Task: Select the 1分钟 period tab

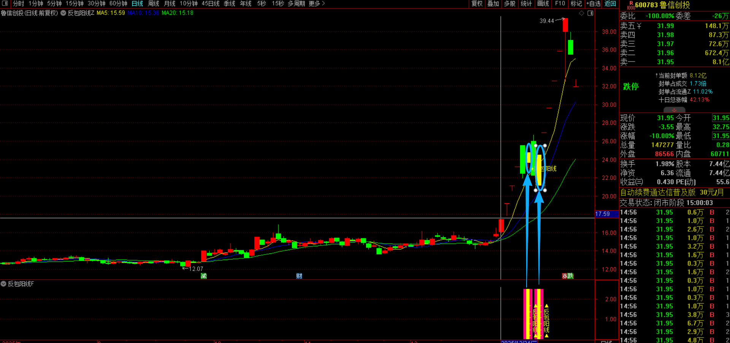Action: point(36,3)
